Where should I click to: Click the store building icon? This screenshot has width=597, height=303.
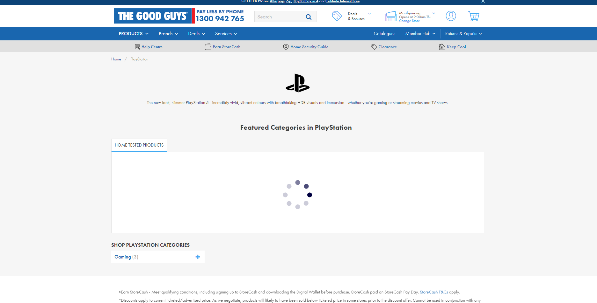391,16
